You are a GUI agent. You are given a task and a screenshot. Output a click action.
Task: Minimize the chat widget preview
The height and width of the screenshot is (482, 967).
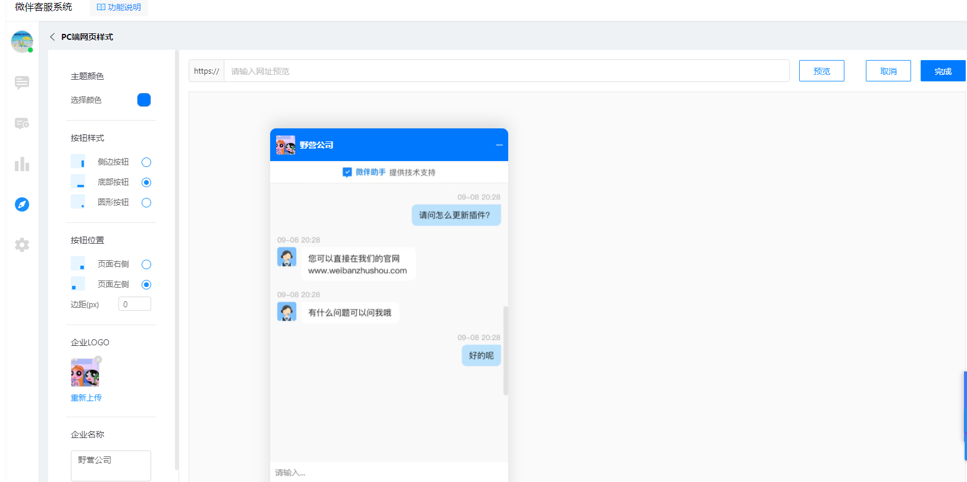coord(499,145)
